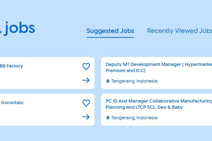This screenshot has height=141, width=212.
Task: Select the BB Factory job title
Action: tap(12, 66)
